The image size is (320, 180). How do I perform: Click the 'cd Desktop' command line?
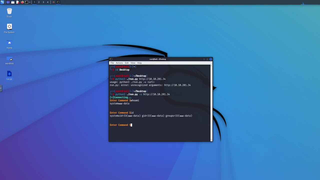(122, 70)
